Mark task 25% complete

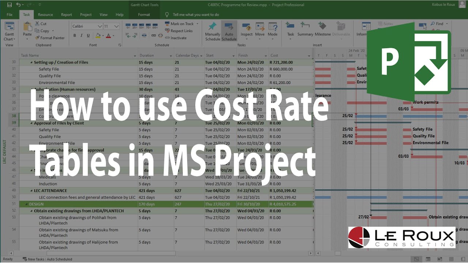tap(135, 26)
